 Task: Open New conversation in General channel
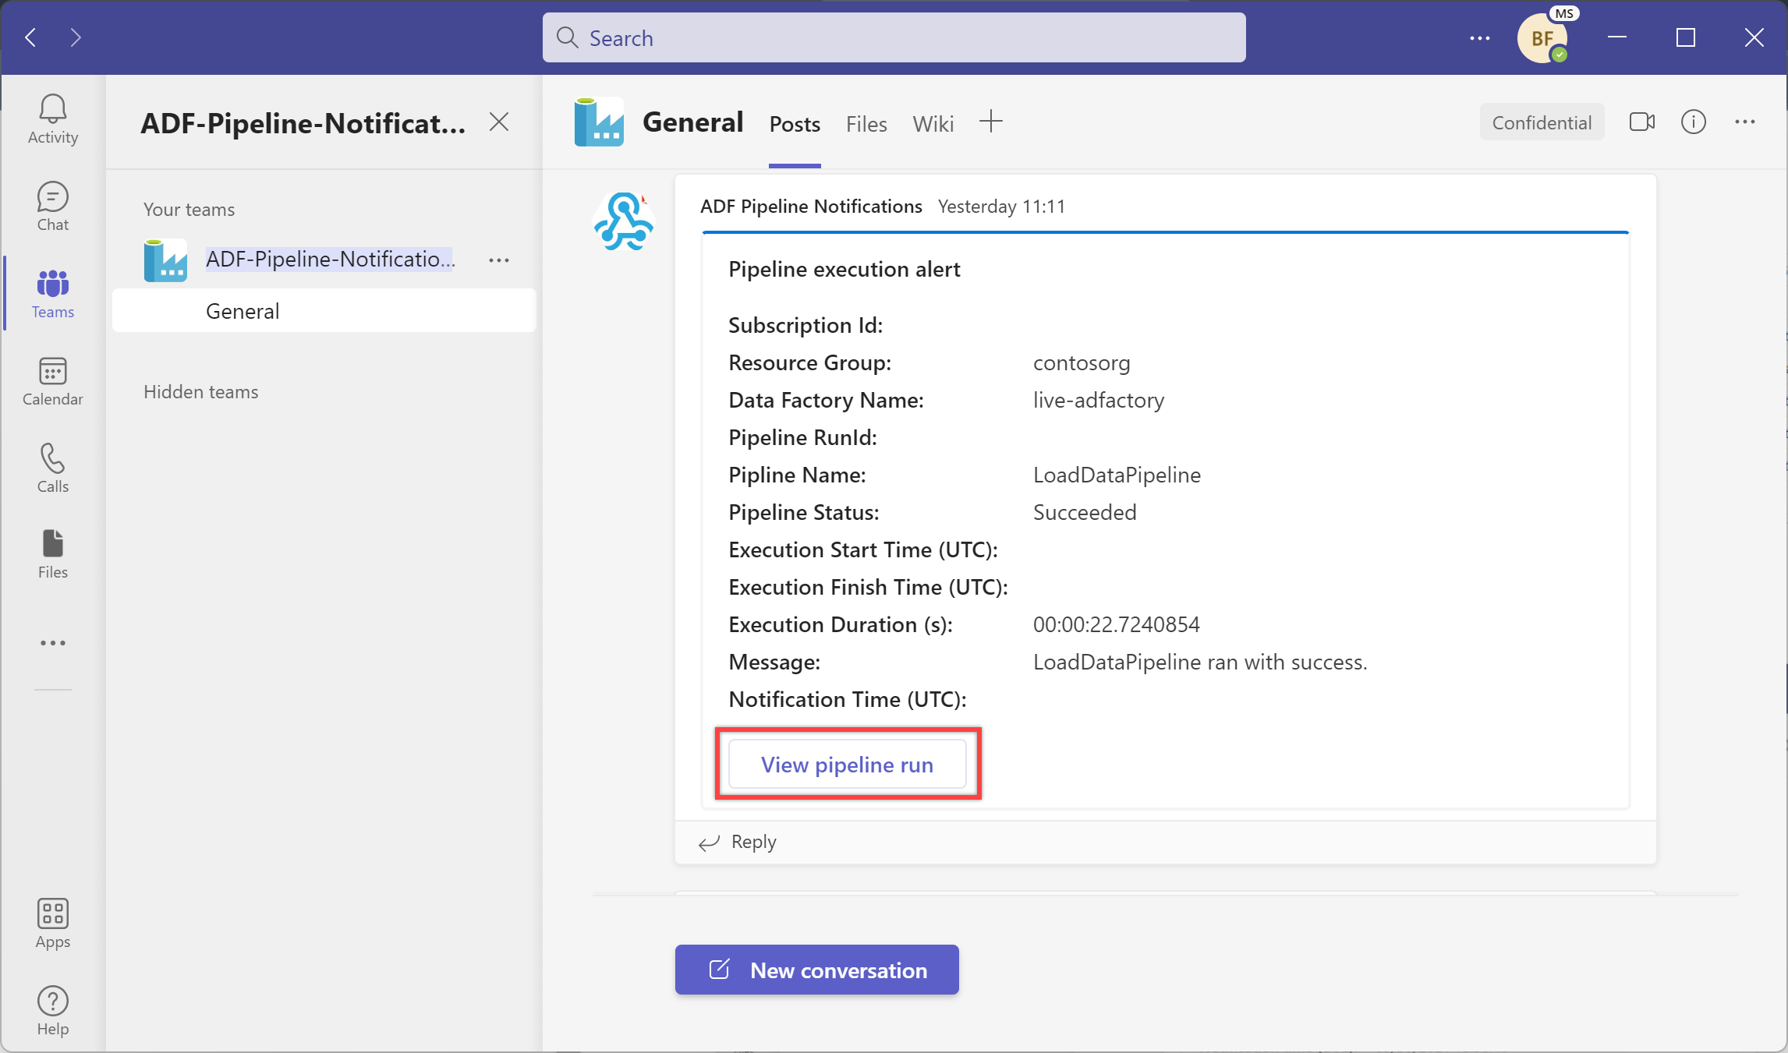point(816,969)
